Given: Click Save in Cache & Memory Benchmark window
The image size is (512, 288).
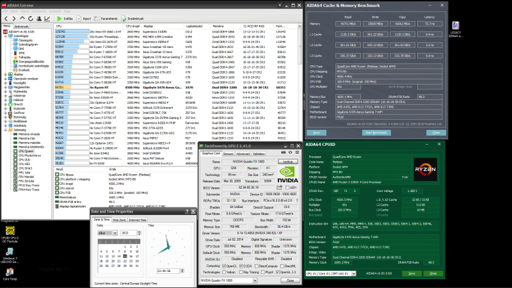Looking at the screenshot, I should [x=316, y=132].
